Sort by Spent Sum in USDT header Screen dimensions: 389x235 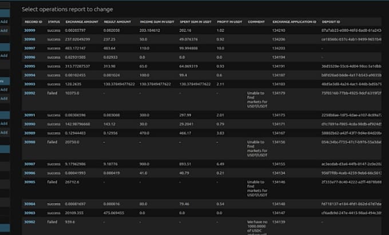(196, 22)
